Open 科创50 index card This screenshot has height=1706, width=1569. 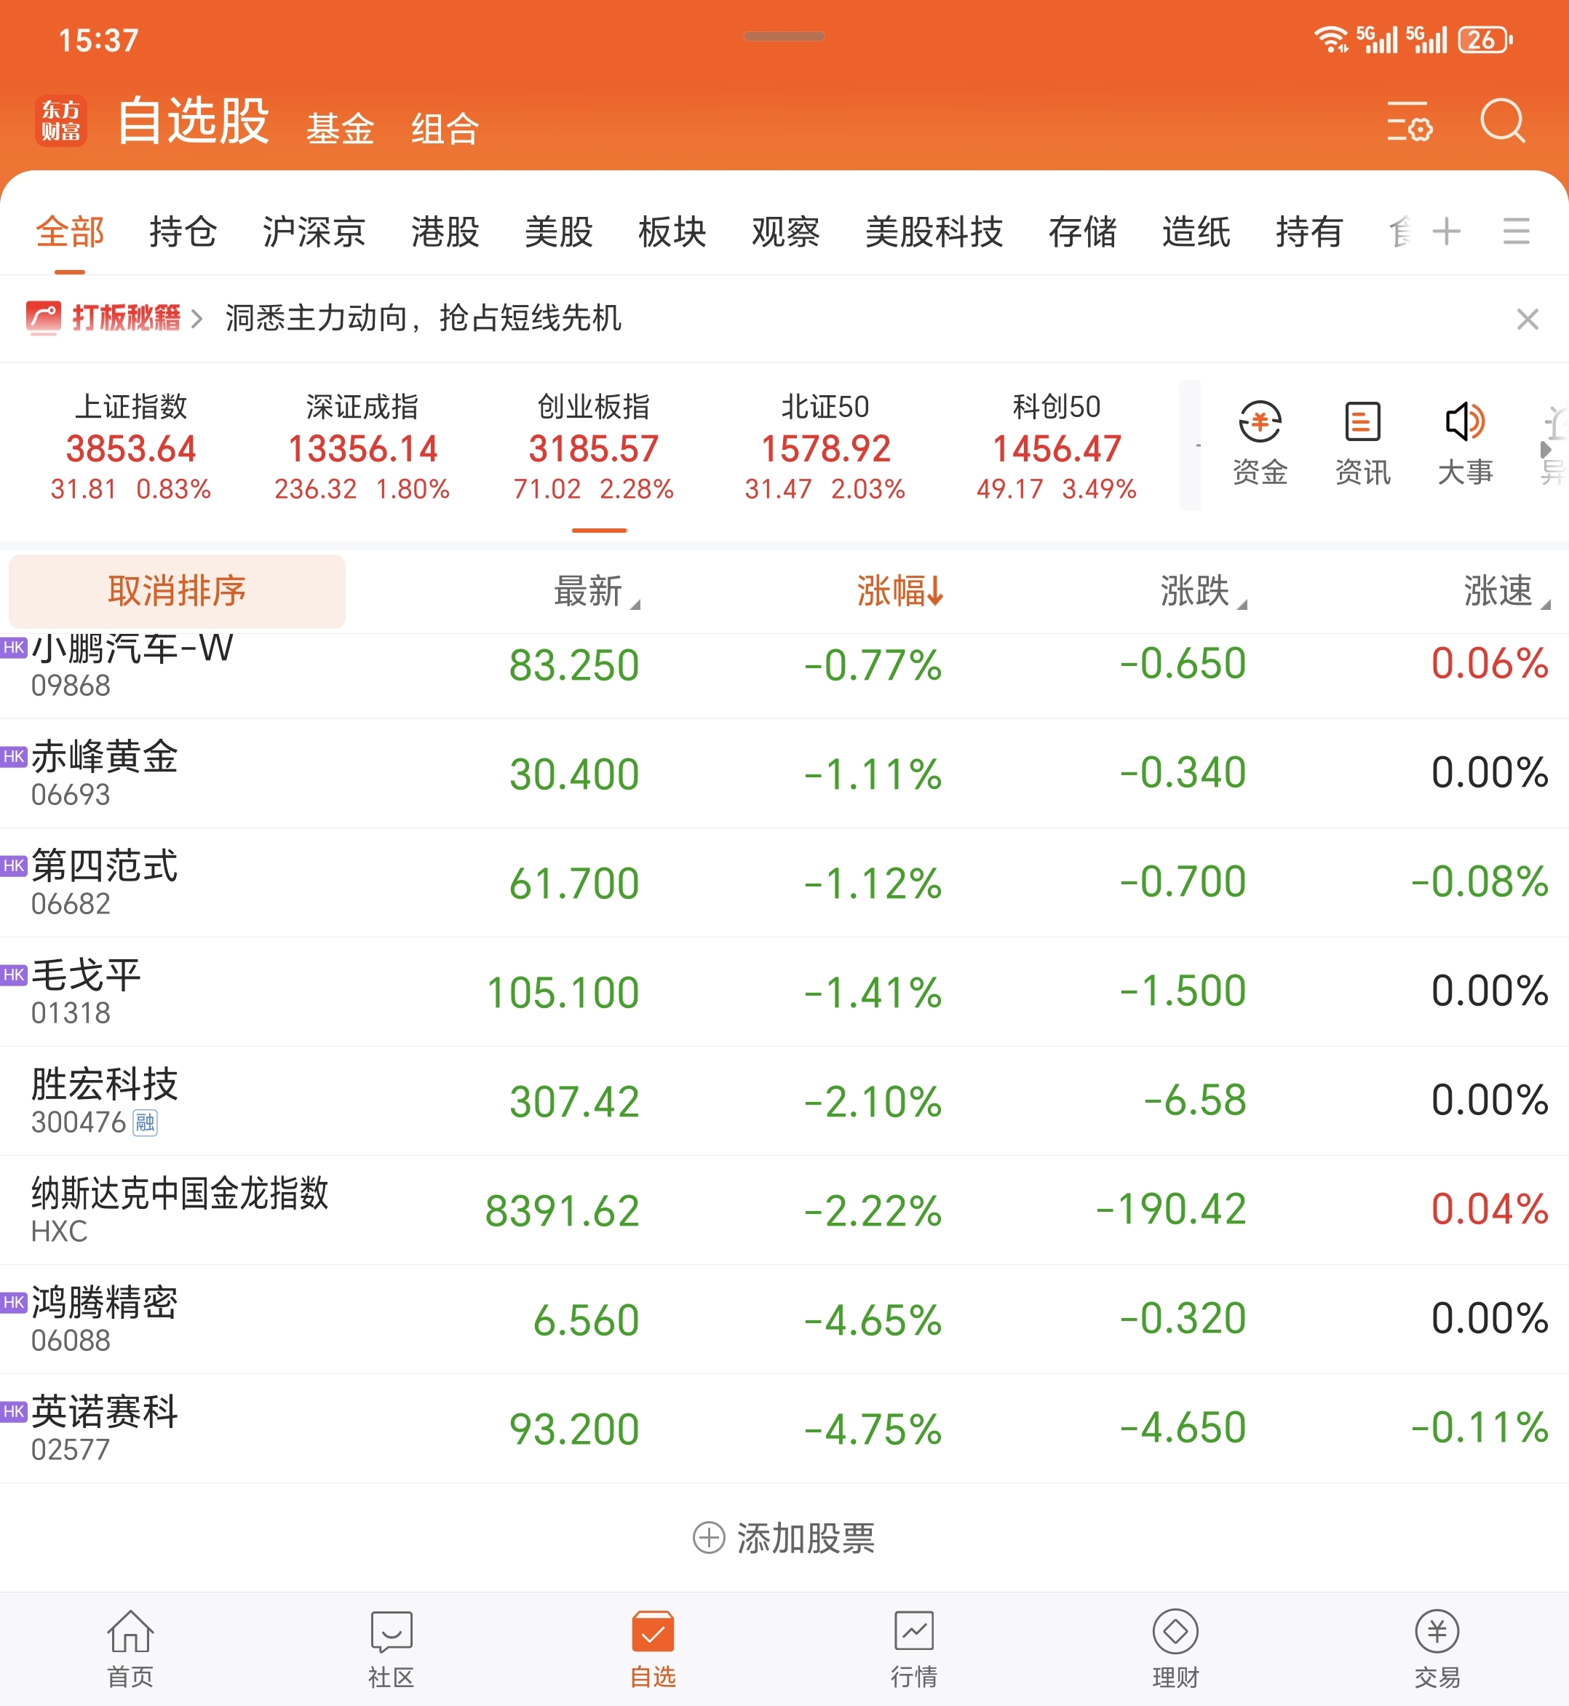click(1056, 448)
